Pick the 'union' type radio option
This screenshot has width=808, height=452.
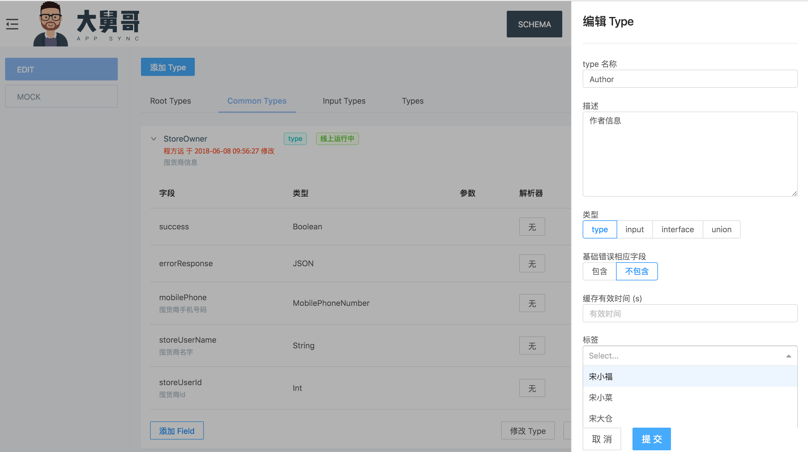coord(721,230)
